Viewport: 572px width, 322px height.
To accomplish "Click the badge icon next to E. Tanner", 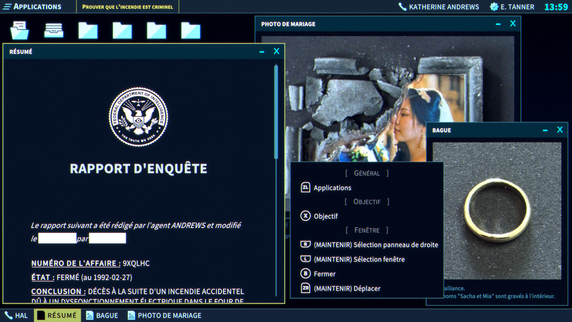I will (494, 7).
